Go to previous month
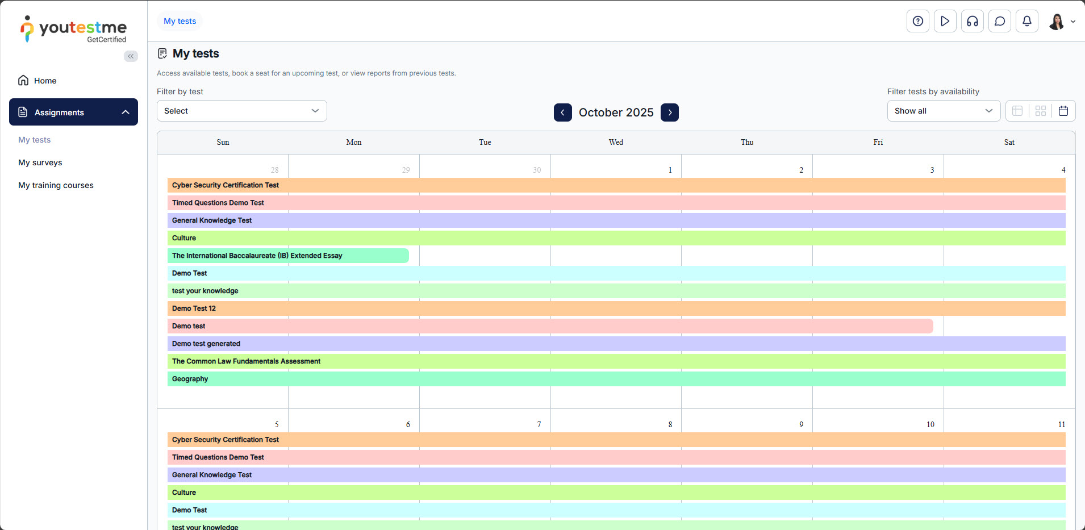This screenshot has width=1085, height=530. pos(562,112)
